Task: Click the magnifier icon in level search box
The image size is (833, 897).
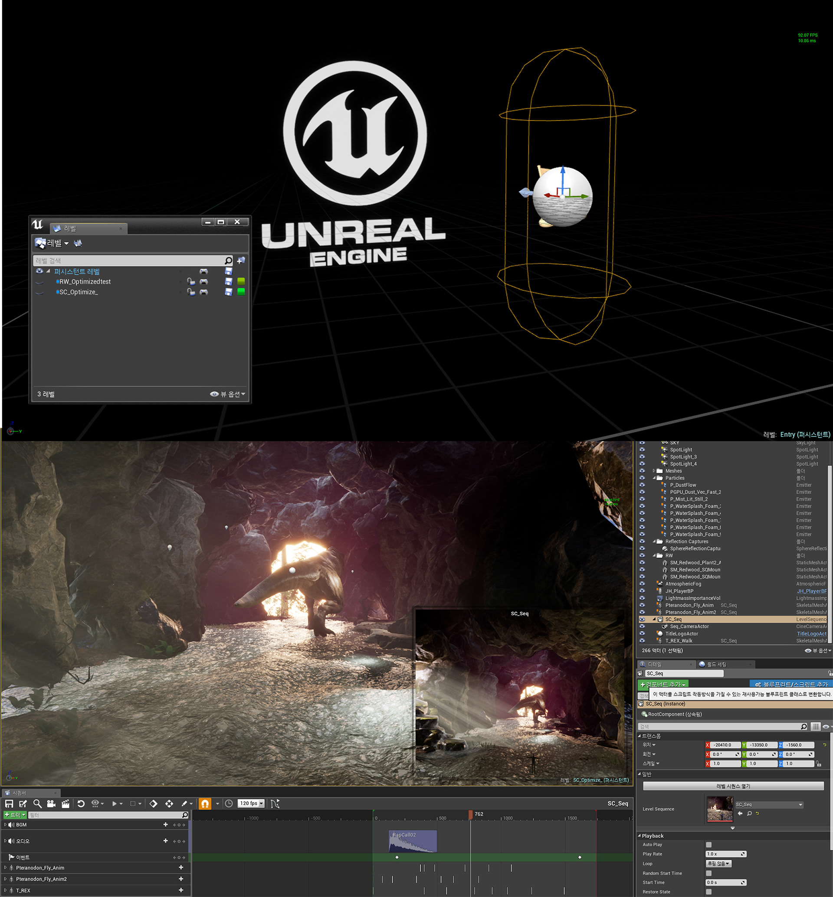Action: click(228, 261)
